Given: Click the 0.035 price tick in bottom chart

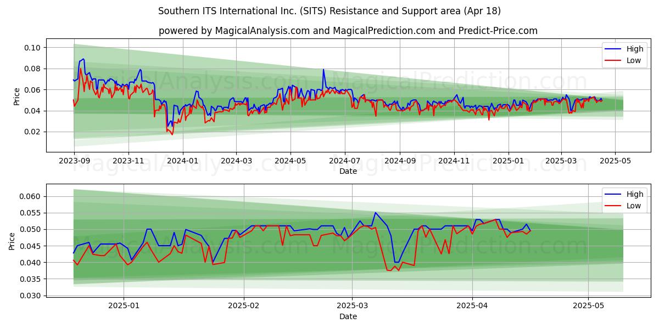Looking at the screenshot, I should (x=31, y=279).
